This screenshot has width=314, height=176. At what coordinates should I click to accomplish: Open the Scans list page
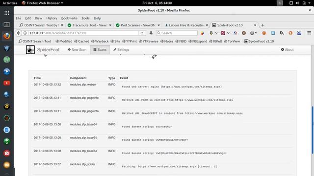(100, 50)
